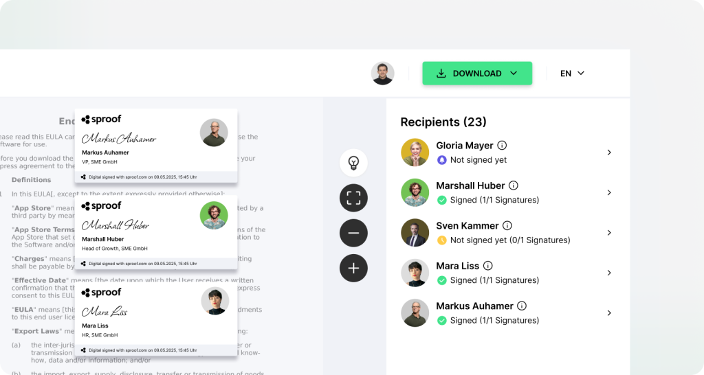Select Marshall Huber's signature card
704x375 pixels.
[x=156, y=232]
